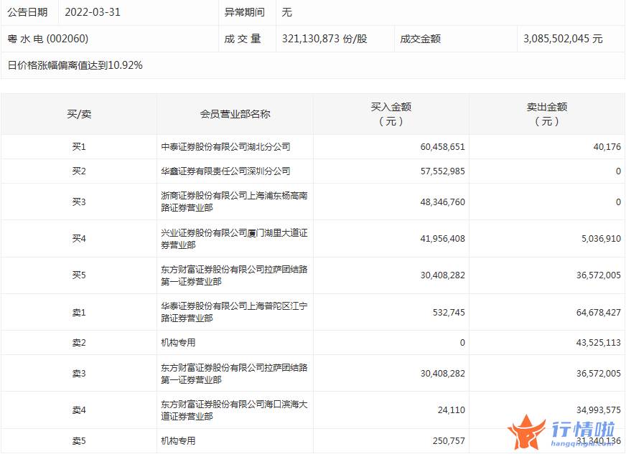Click 机构专用 in the 卖5 row
Image resolution: width=626 pixels, height=454 pixels.
pos(178,441)
